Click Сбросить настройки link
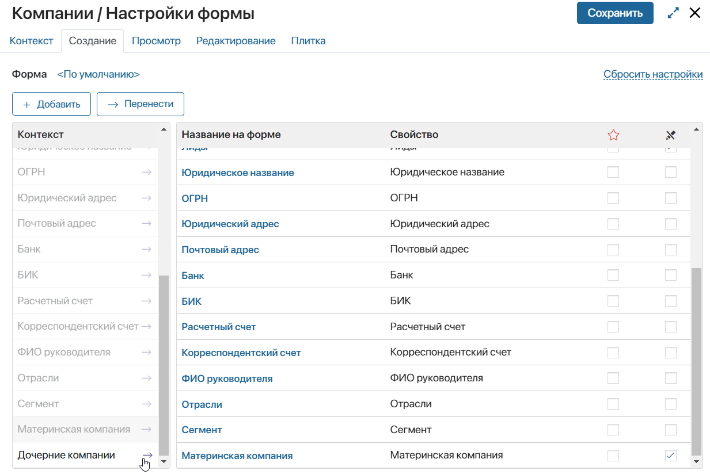 (653, 74)
